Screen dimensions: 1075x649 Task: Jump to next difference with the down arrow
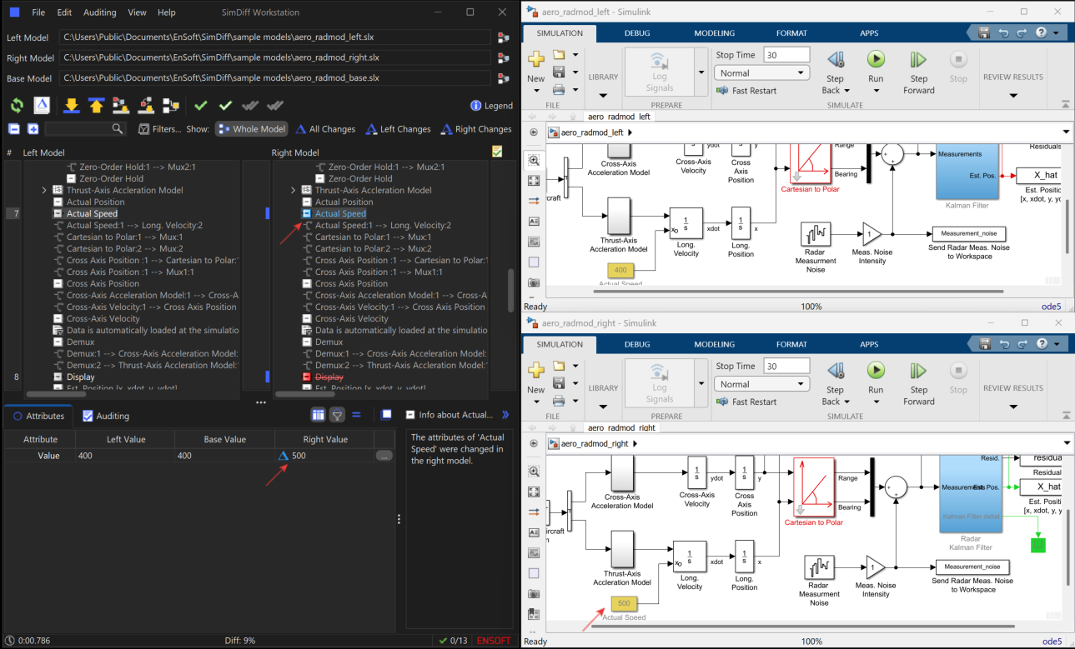click(x=72, y=106)
